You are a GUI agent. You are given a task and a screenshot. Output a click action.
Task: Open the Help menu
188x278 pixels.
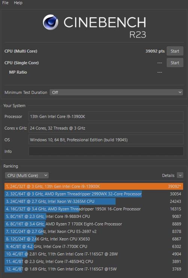(18, 3)
